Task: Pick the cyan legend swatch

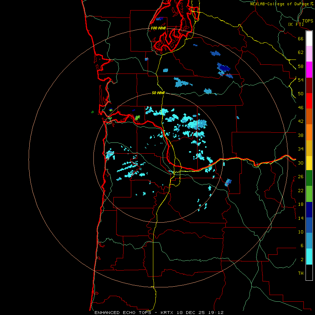Action: [x=309, y=256]
